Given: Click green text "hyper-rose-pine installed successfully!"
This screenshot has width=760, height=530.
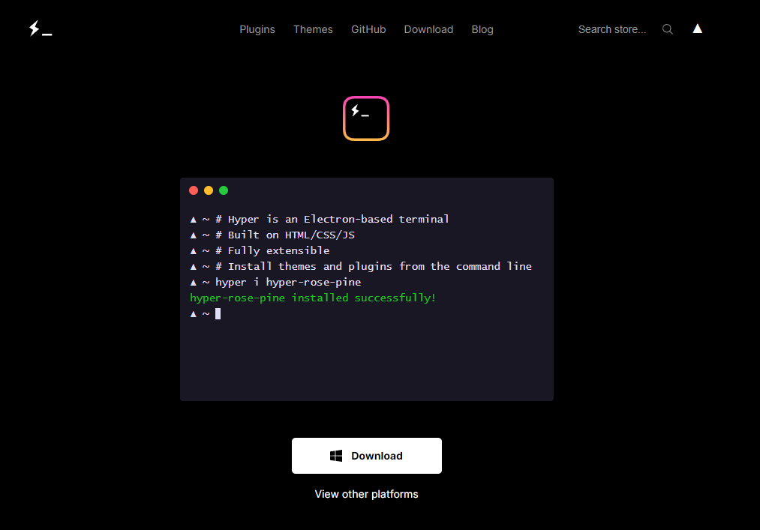Looking at the screenshot, I should pos(313,298).
